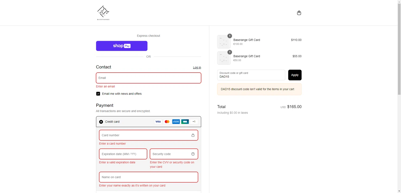Image resolution: width=401 pixels, height=193 pixels.
Task: Show the +1 additional card brands
Action: click(194, 122)
